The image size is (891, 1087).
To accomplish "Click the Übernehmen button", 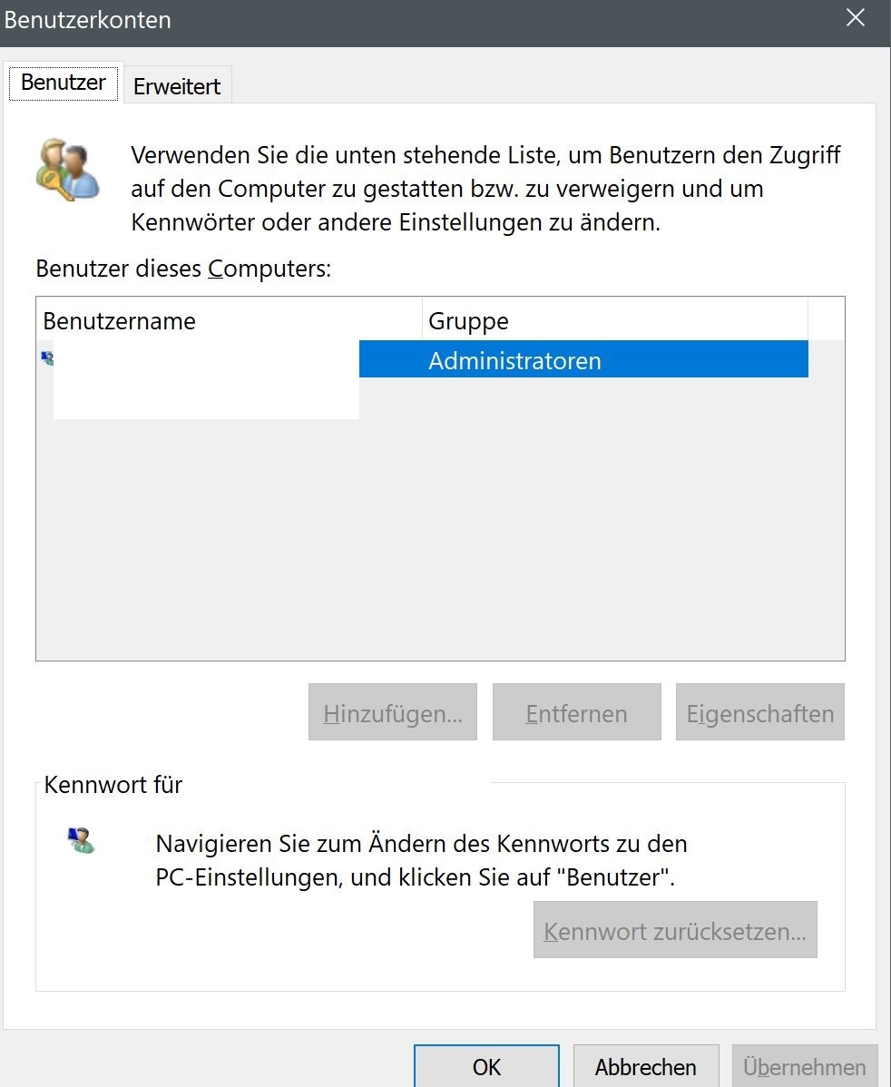I will coord(804,1066).
